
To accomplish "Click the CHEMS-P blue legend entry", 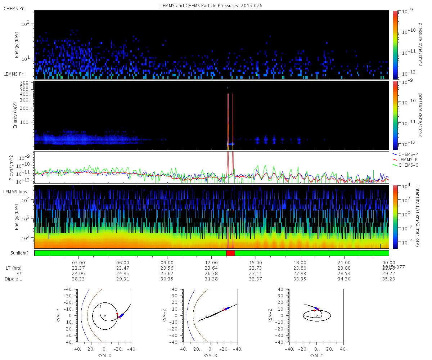I will click(405, 154).
